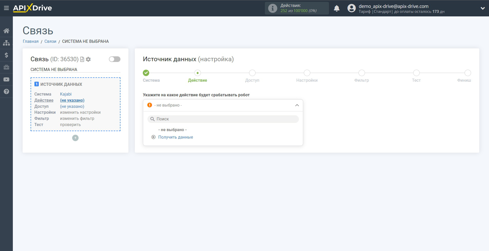Open the YouTube video sidebar icon
489x251 pixels.
click(x=6, y=79)
